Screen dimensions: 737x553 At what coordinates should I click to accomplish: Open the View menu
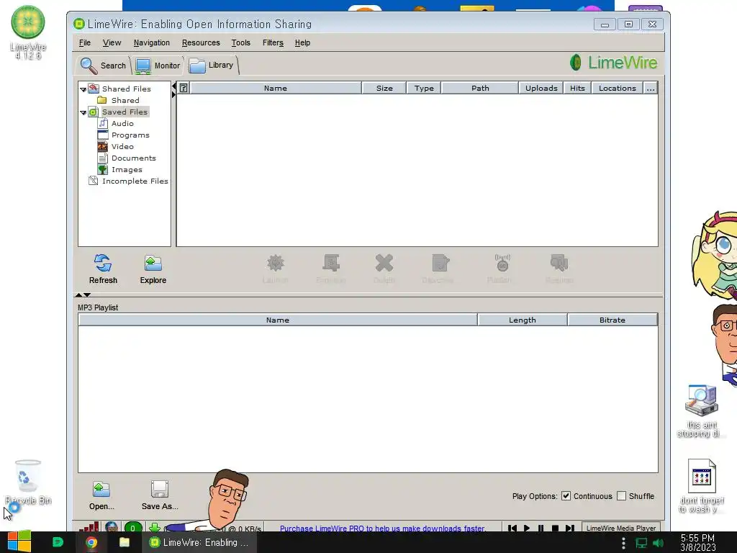coord(112,42)
